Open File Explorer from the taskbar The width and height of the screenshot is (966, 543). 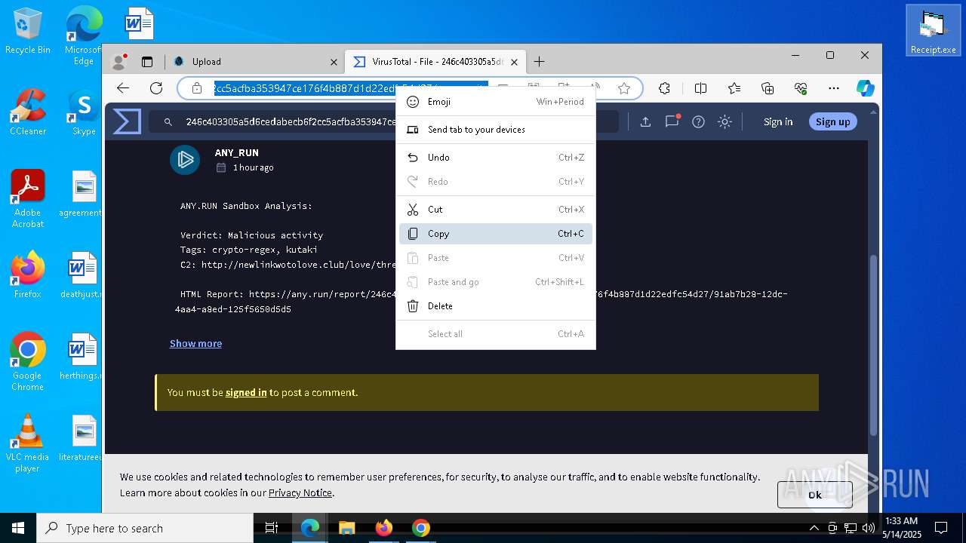point(346,528)
